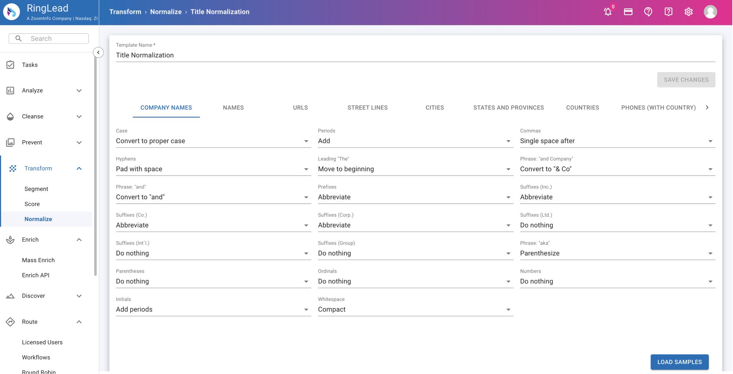Image resolution: width=733 pixels, height=374 pixels.
Task: Click the Transform icon in sidebar
Action: click(x=13, y=168)
